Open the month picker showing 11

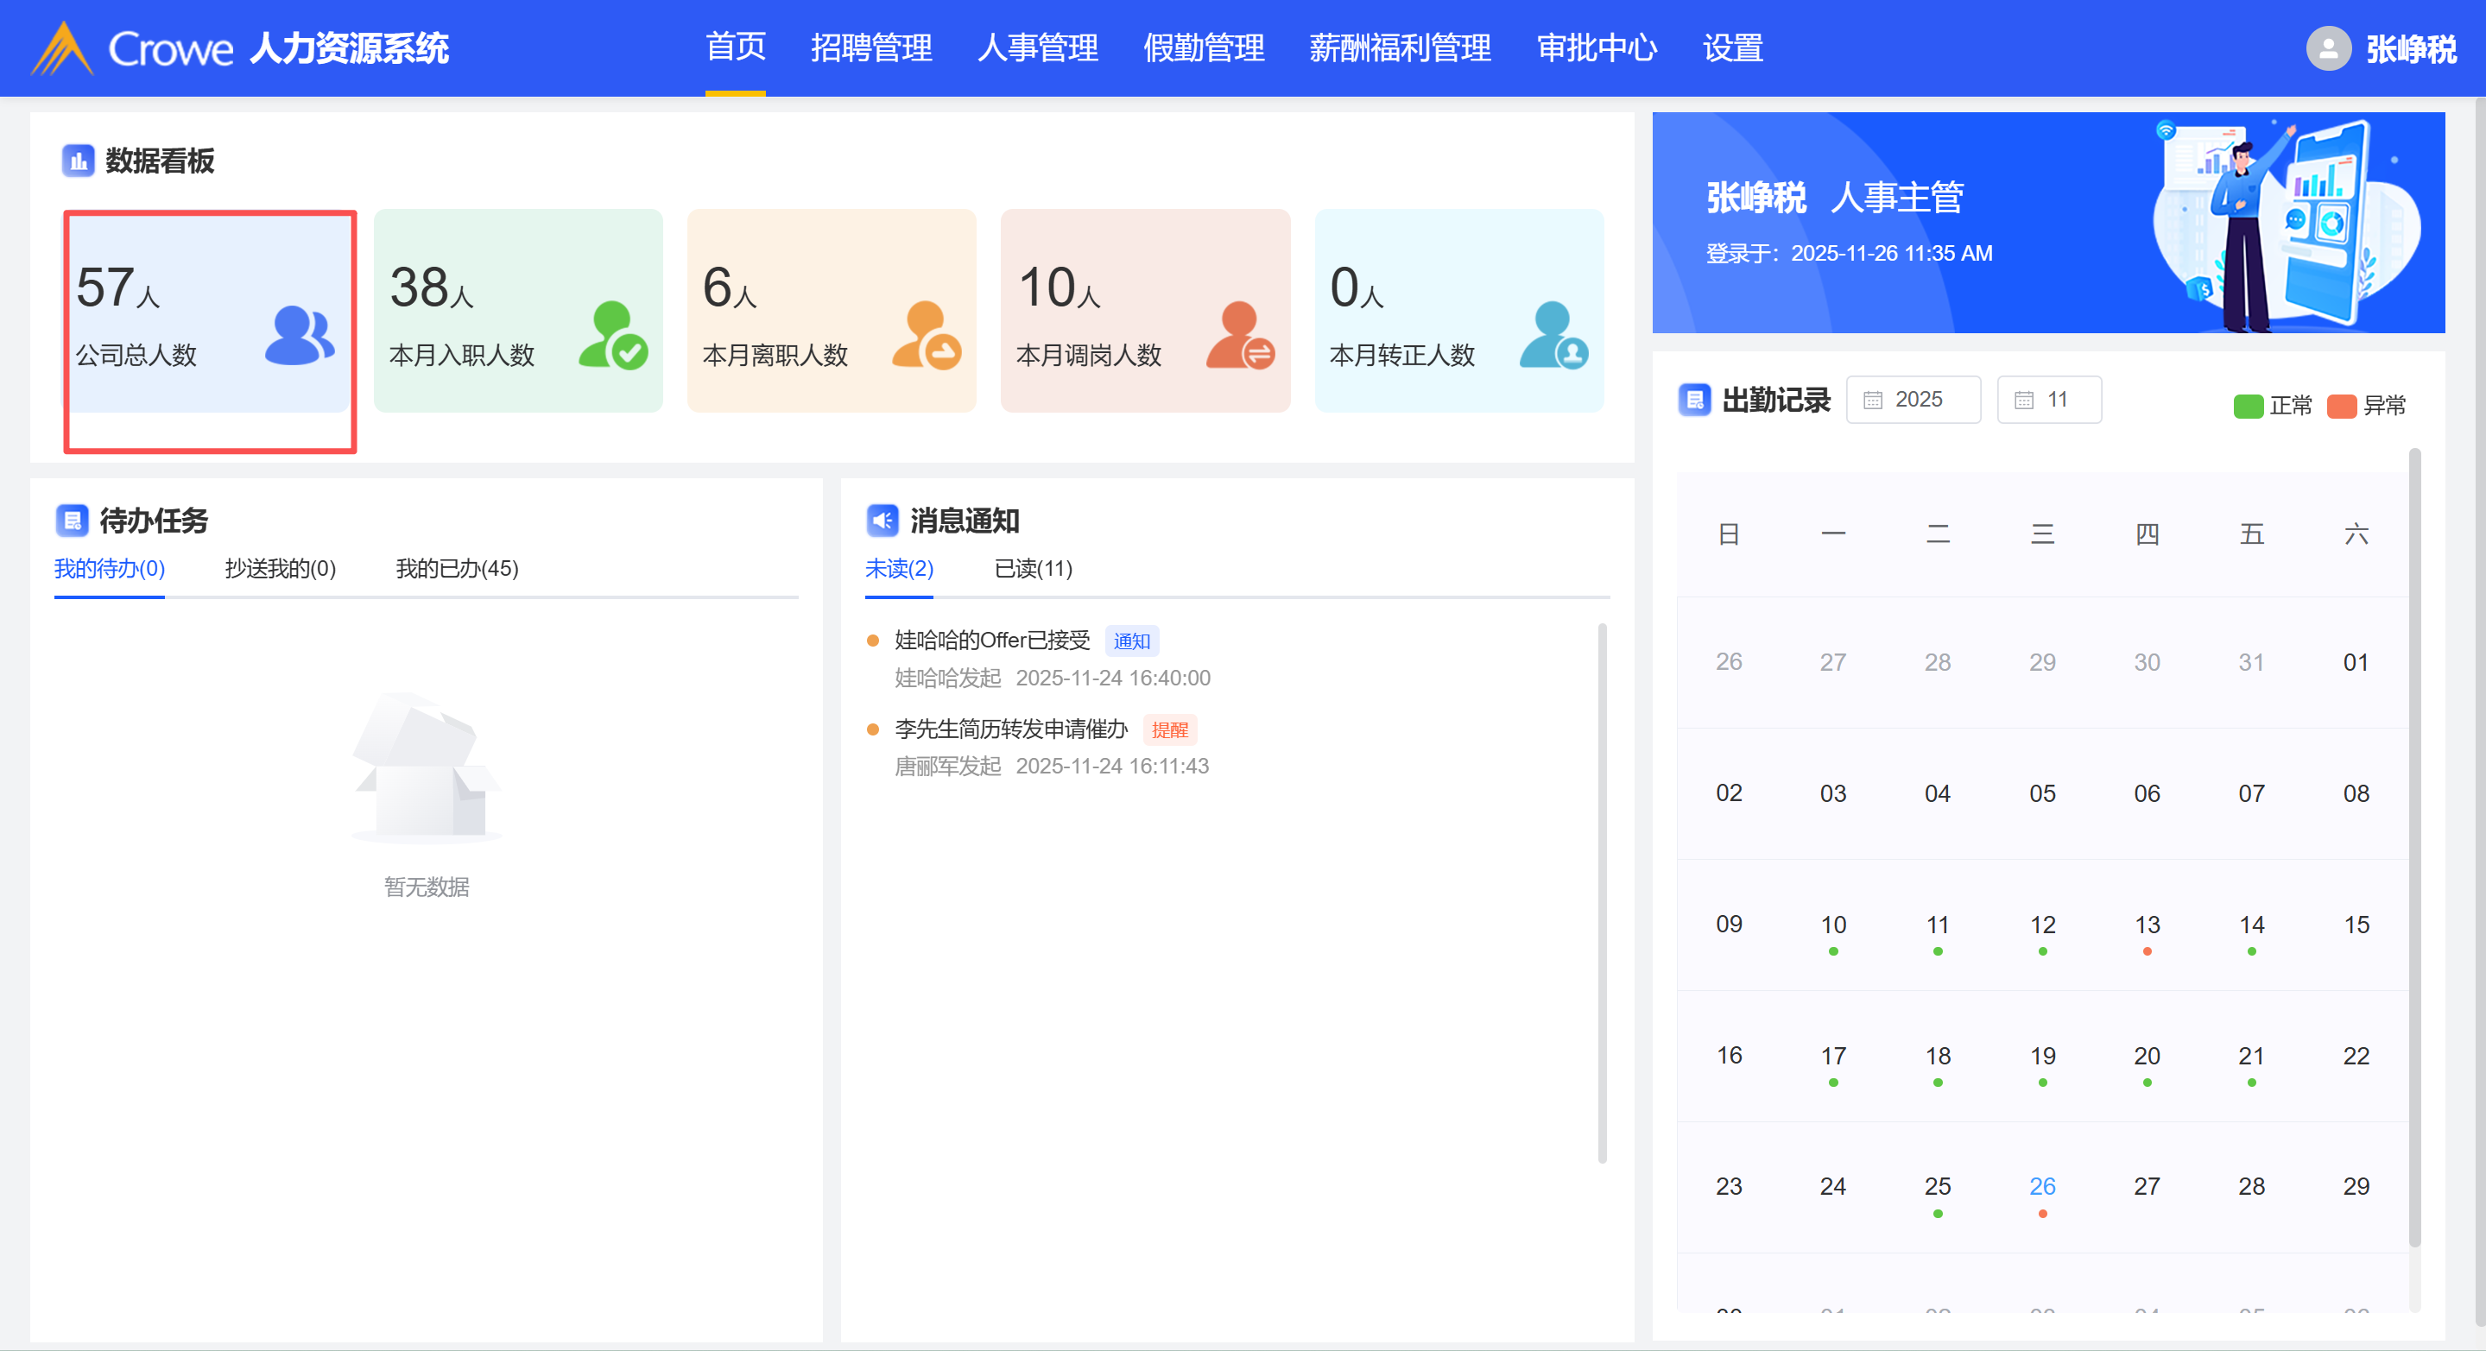[2048, 400]
